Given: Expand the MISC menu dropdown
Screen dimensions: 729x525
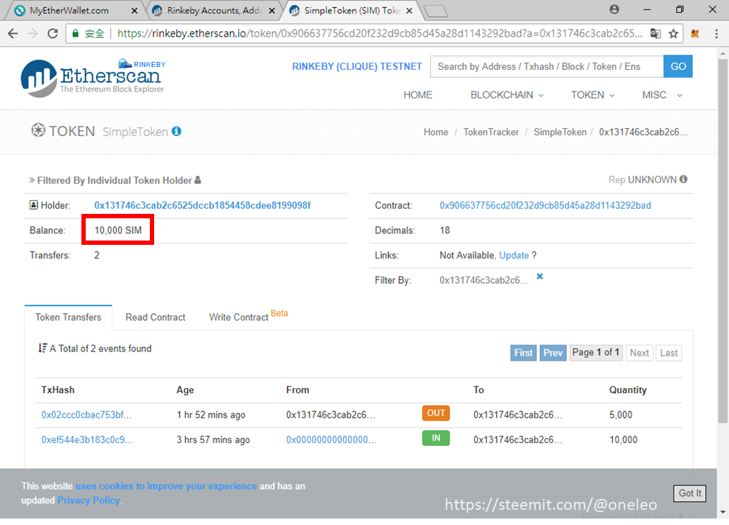Looking at the screenshot, I should 662,95.
